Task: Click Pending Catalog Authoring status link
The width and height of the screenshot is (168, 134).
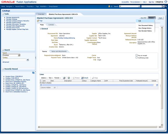Action: 66,38
